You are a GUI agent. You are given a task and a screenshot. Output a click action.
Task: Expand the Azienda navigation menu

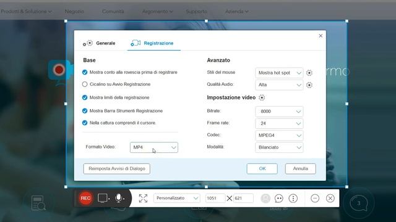tap(236, 11)
